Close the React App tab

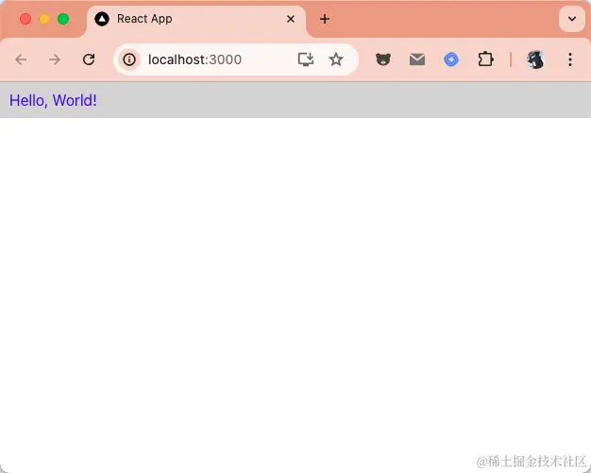pyautogui.click(x=291, y=19)
